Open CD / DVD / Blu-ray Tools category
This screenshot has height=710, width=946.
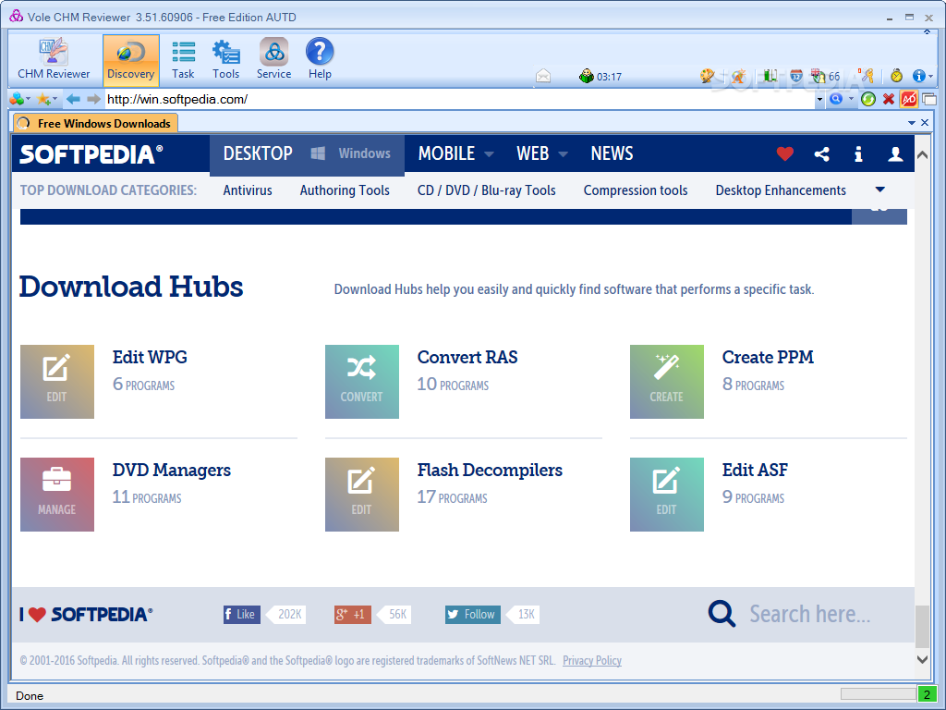[x=486, y=190]
